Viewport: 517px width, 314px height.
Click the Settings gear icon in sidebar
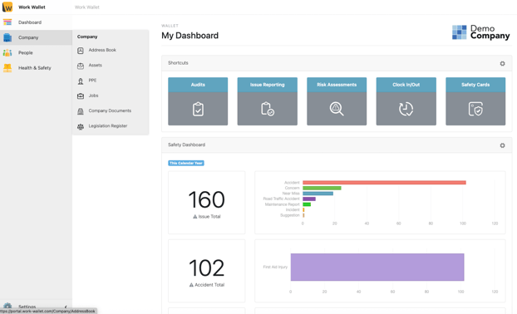click(x=7, y=306)
